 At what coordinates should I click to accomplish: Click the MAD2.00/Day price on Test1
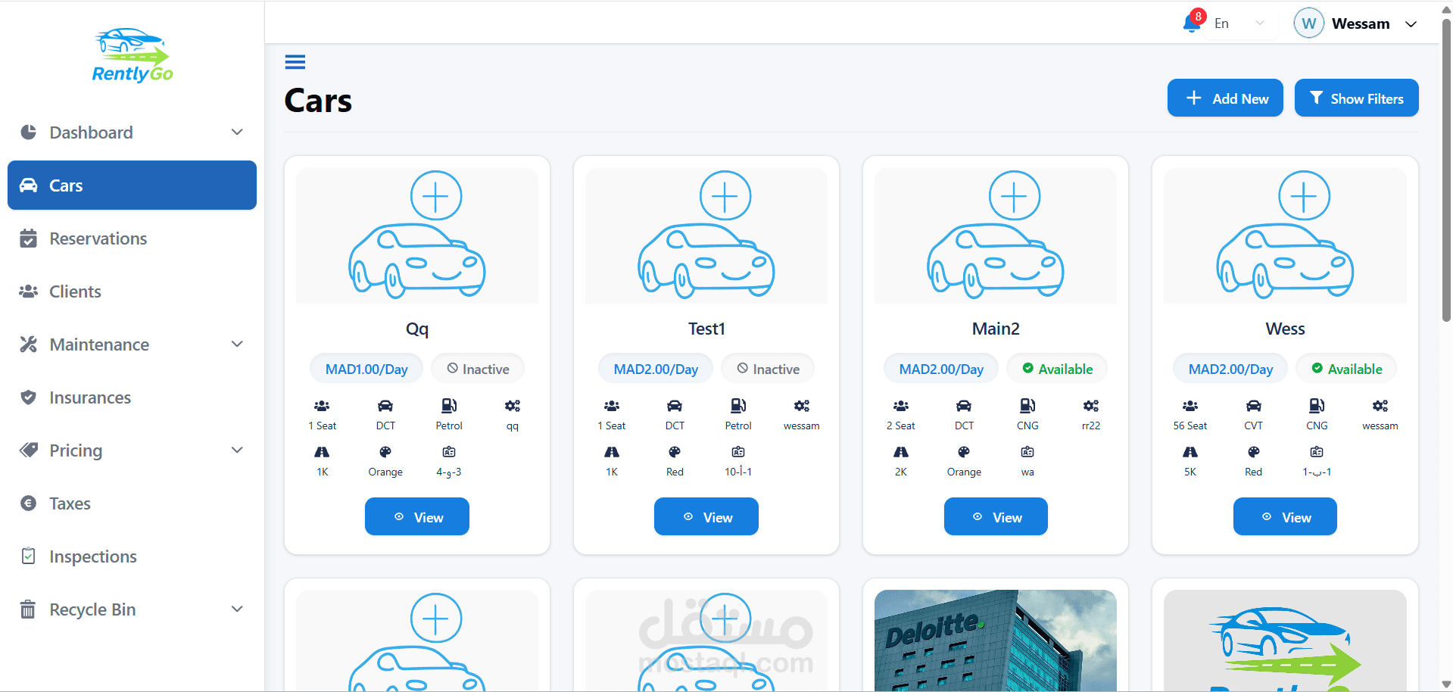tap(656, 369)
